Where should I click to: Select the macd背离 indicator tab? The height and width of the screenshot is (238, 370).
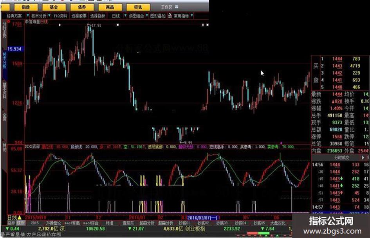(x=72, y=223)
